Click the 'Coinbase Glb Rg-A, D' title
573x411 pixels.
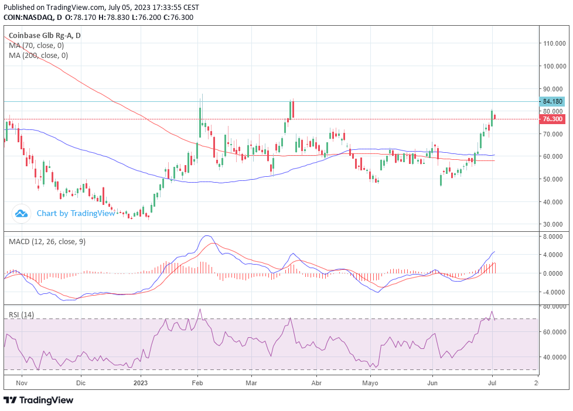tap(45, 36)
